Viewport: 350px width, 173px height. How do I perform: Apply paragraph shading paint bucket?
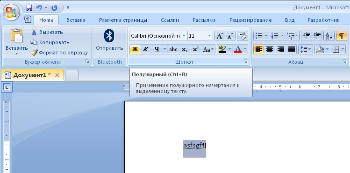[320, 49]
